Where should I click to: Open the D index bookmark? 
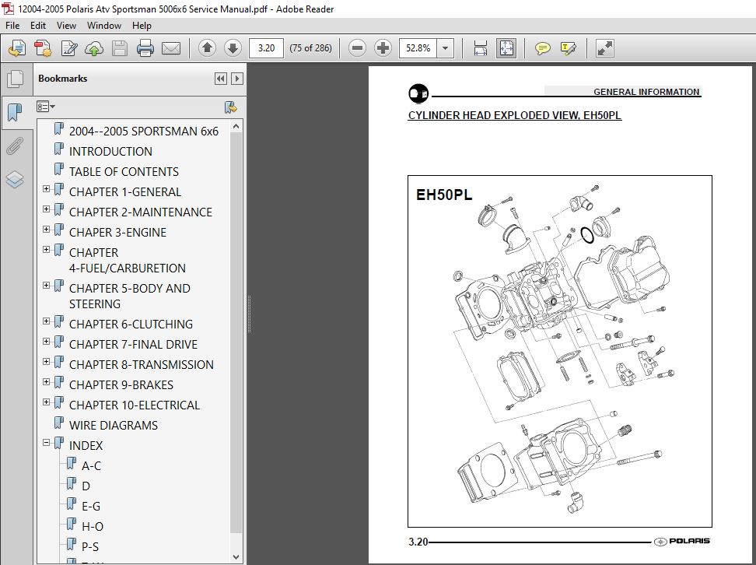(x=86, y=486)
